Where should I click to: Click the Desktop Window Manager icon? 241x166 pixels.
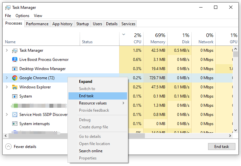click(x=14, y=69)
